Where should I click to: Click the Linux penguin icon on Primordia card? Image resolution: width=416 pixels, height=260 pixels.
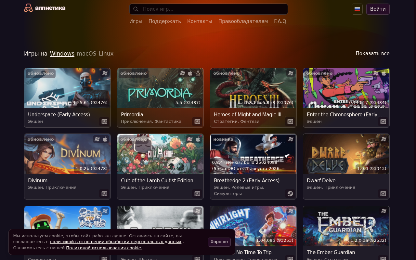pyautogui.click(x=198, y=73)
